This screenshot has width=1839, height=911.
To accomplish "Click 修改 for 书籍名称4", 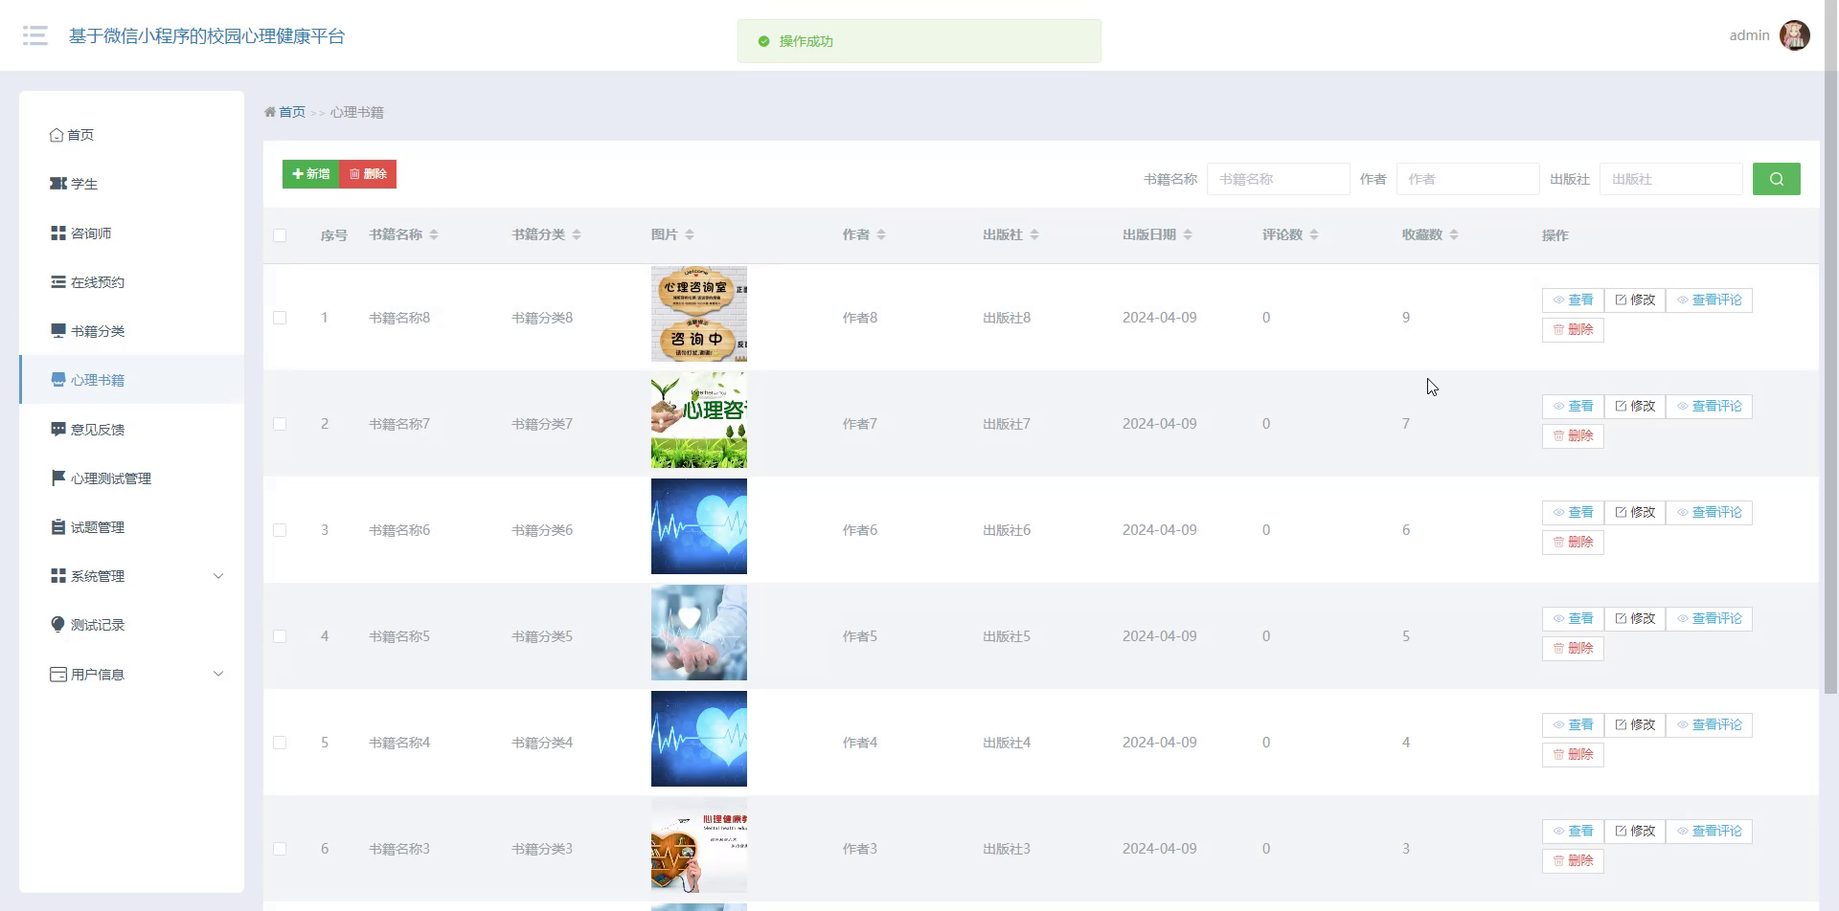I will (x=1635, y=725).
